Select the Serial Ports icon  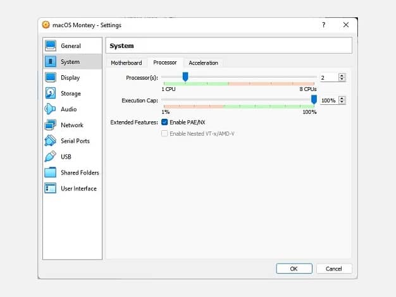point(50,140)
